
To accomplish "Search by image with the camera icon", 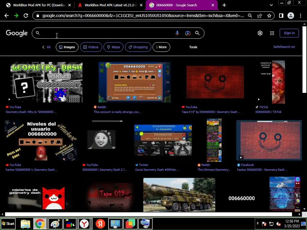I will tap(188, 33).
